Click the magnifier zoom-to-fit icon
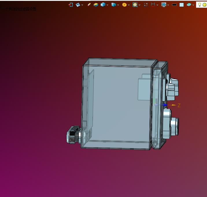This screenshot has height=197, width=207. coord(135,5)
